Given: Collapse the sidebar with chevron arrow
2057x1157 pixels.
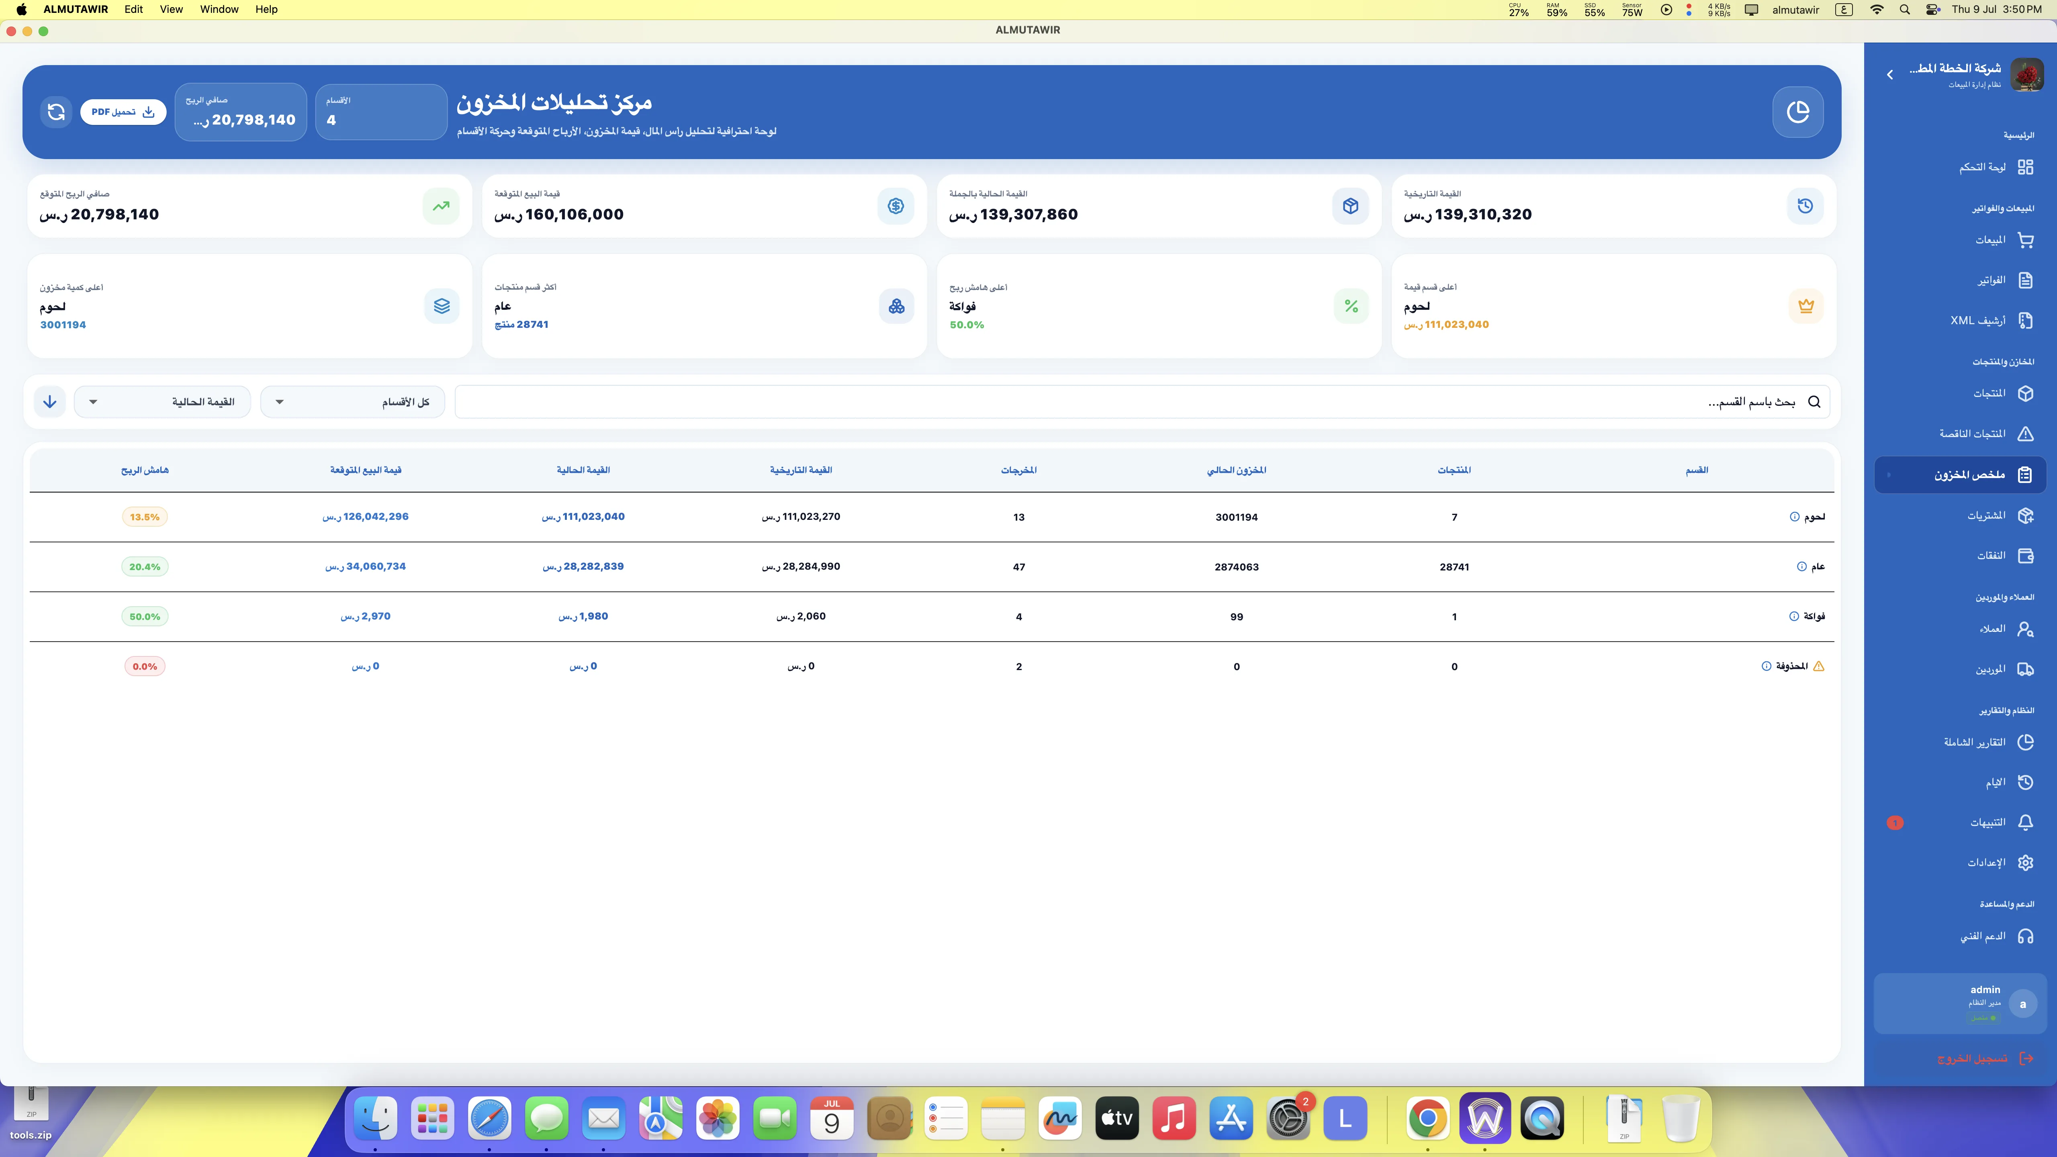Looking at the screenshot, I should point(1889,74).
